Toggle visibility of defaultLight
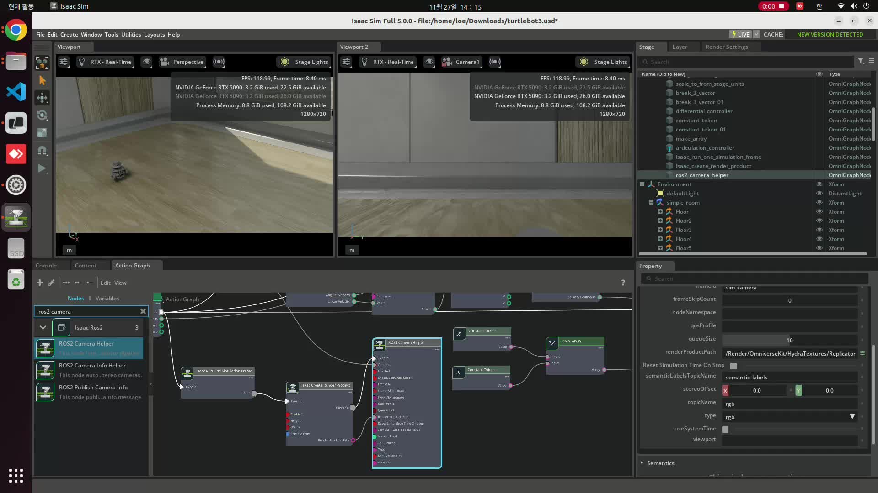Viewport: 878px width, 493px height. coord(819,193)
